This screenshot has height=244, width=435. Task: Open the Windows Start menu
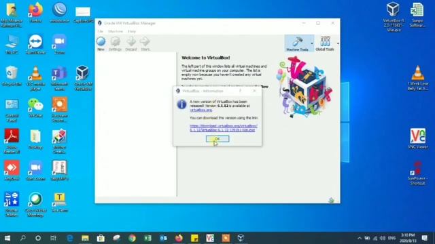[7, 238]
